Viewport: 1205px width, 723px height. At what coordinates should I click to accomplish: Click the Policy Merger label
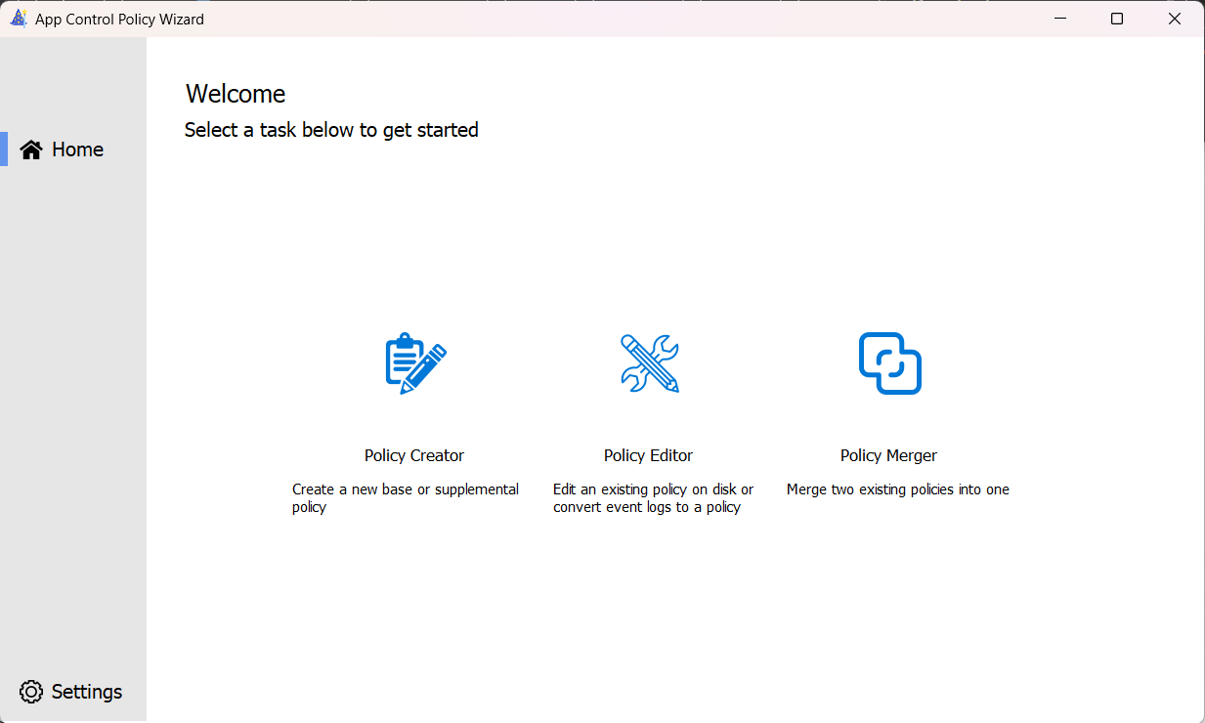tap(888, 455)
